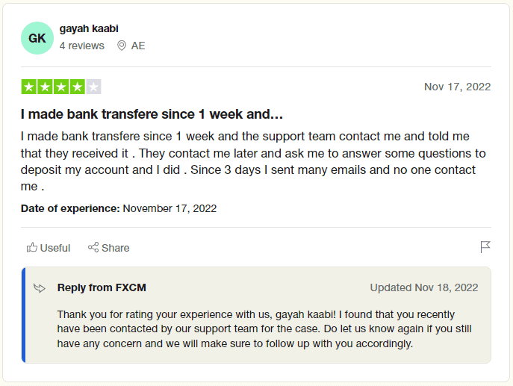Click the reply arrow icon beside FXCM
The width and height of the screenshot is (513, 386).
40,288
